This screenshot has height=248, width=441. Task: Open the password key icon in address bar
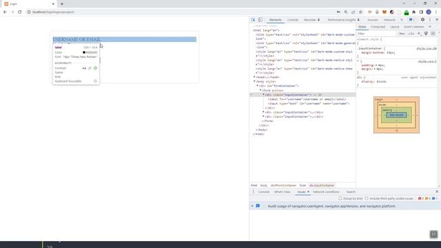338,12
